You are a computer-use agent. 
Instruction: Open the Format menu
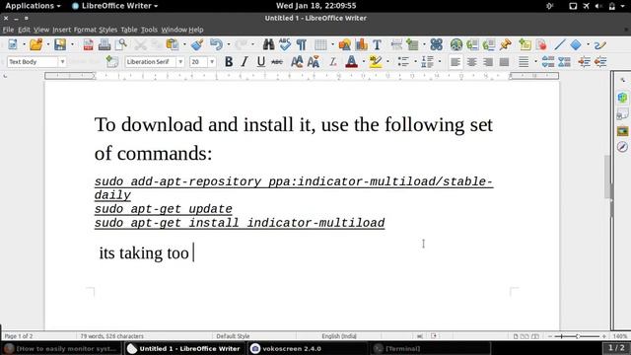[85, 30]
